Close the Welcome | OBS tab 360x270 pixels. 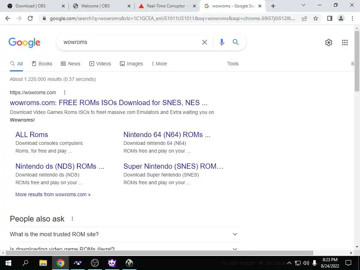pyautogui.click(x=129, y=6)
